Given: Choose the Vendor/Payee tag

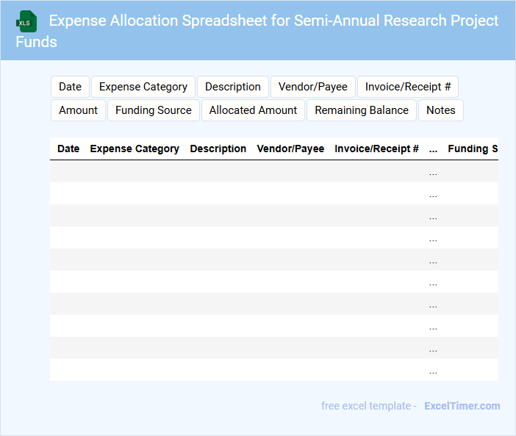Looking at the screenshot, I should click(x=313, y=87).
